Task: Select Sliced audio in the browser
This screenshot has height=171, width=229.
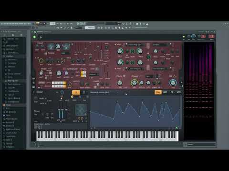Action: (x=11, y=133)
